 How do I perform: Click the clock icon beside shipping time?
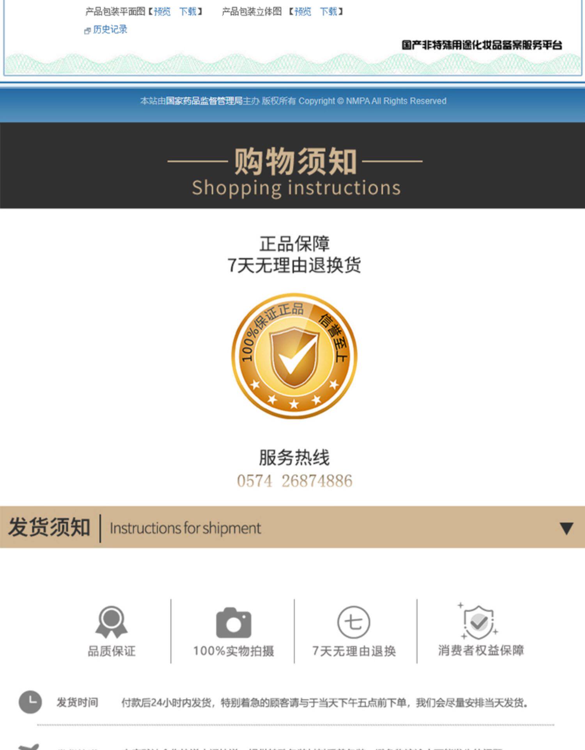(30, 702)
